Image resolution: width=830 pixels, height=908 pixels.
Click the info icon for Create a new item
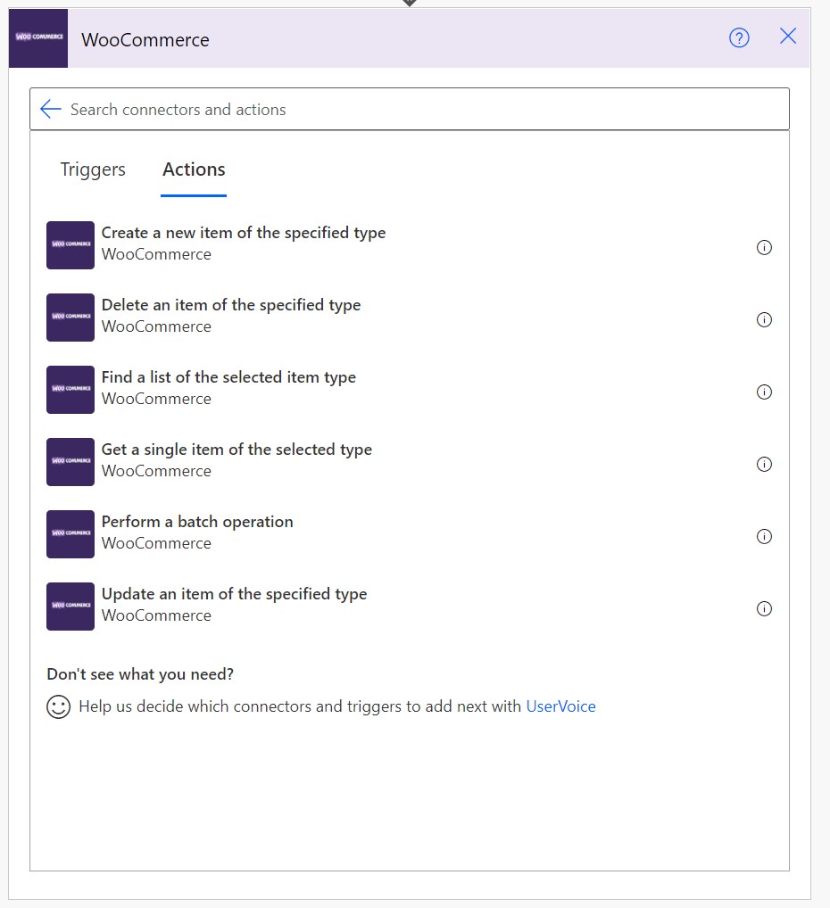pyautogui.click(x=764, y=248)
